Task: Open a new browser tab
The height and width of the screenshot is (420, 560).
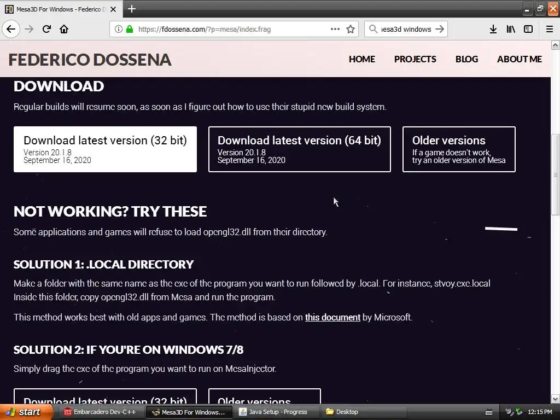Action: pyautogui.click(x=132, y=9)
